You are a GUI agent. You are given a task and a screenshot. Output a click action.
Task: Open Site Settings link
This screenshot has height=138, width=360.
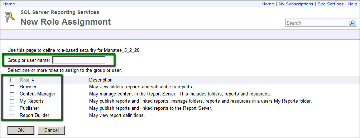pos(331,4)
